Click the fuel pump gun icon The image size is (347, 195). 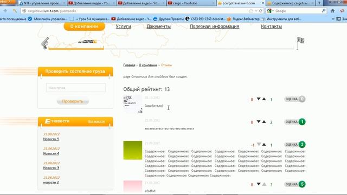coord(45,43)
